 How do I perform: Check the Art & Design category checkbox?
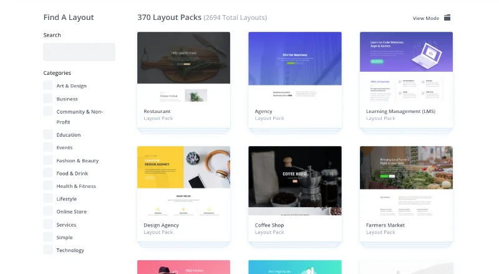pos(48,86)
